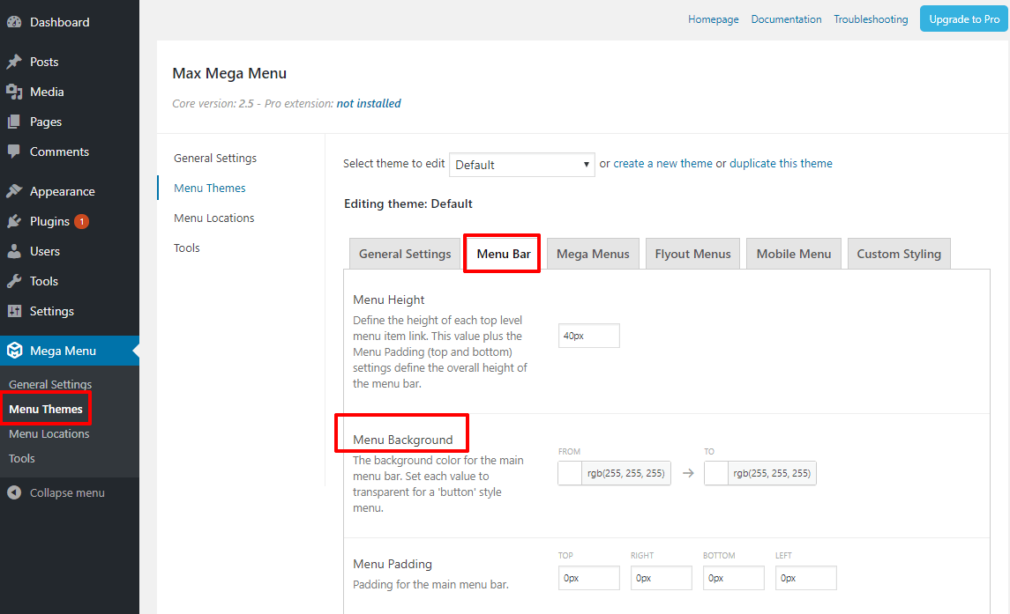Open the Custom Styling tab

898,253
